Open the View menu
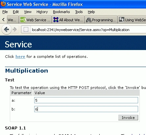 28,12
